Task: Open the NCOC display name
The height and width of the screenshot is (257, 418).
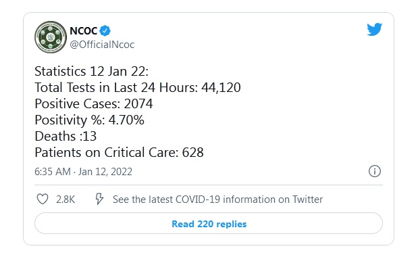Action: (x=83, y=31)
